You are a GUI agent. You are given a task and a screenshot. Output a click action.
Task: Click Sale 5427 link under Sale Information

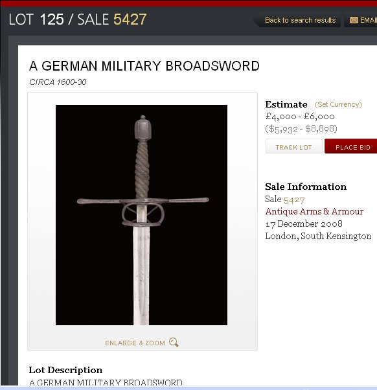[294, 200]
